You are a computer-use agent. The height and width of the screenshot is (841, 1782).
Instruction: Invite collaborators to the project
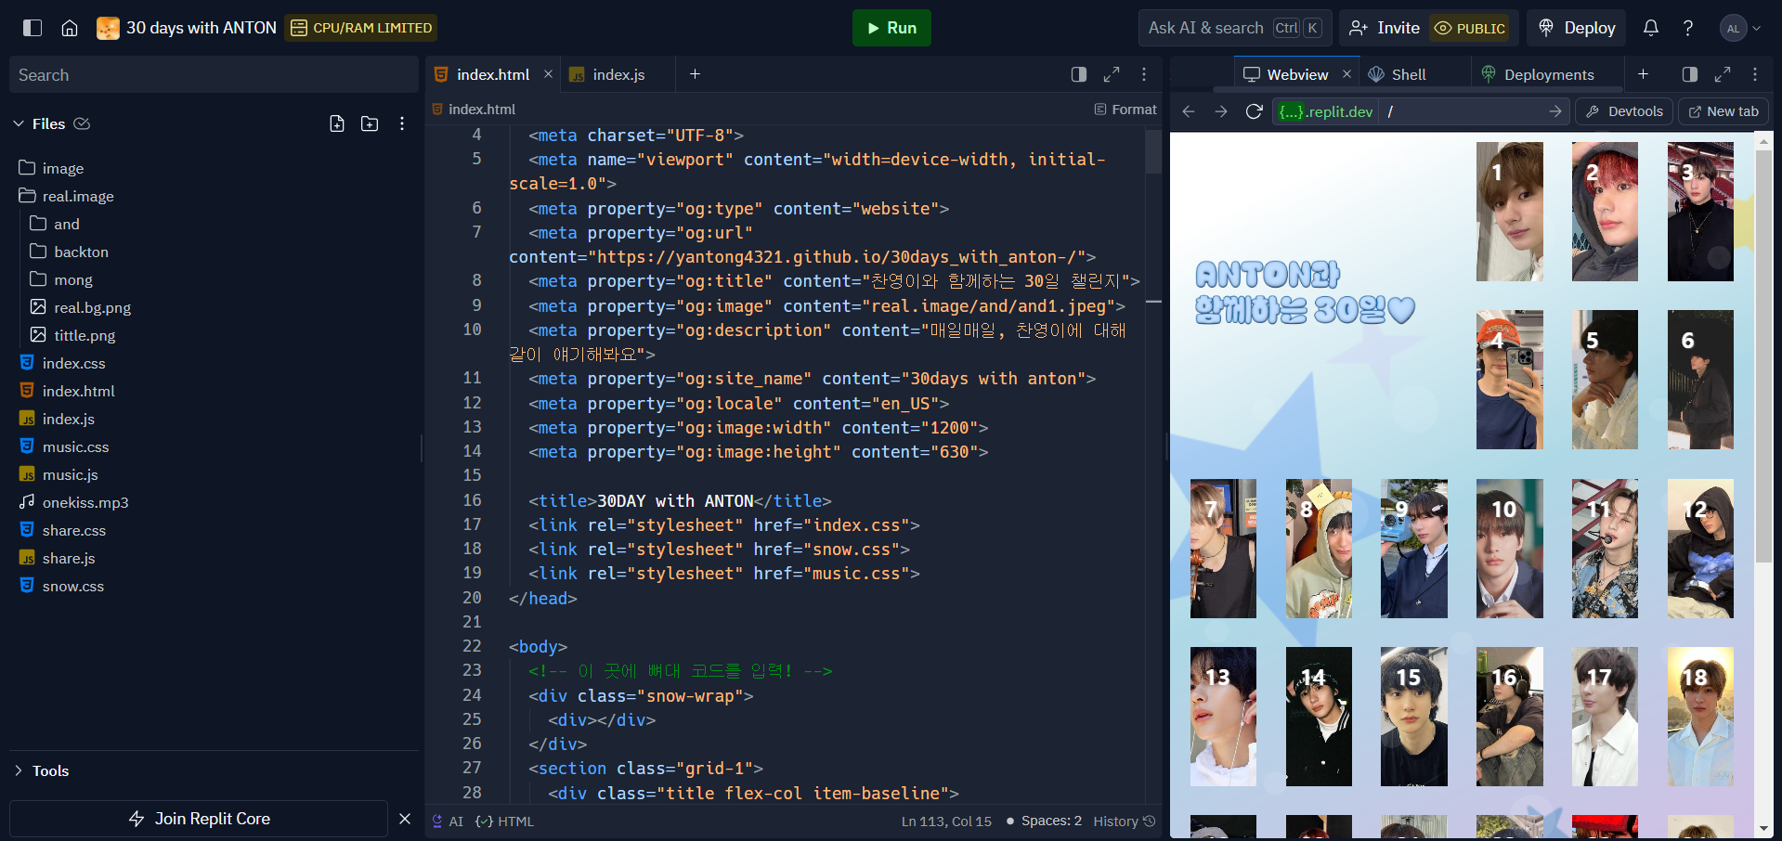[1385, 28]
